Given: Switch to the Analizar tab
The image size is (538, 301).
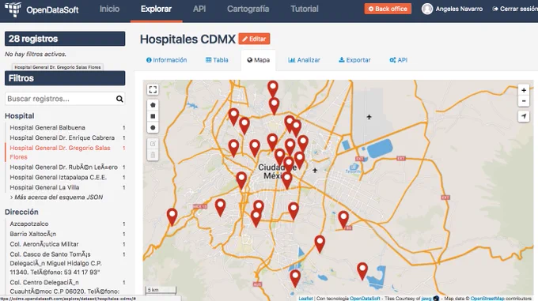Looking at the screenshot, I should point(304,60).
